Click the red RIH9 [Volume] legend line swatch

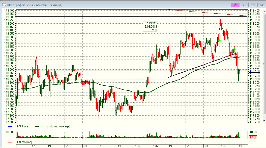(x=11, y=142)
